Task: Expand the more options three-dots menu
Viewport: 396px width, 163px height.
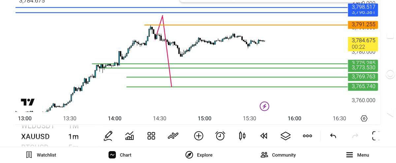Action: click(307, 136)
